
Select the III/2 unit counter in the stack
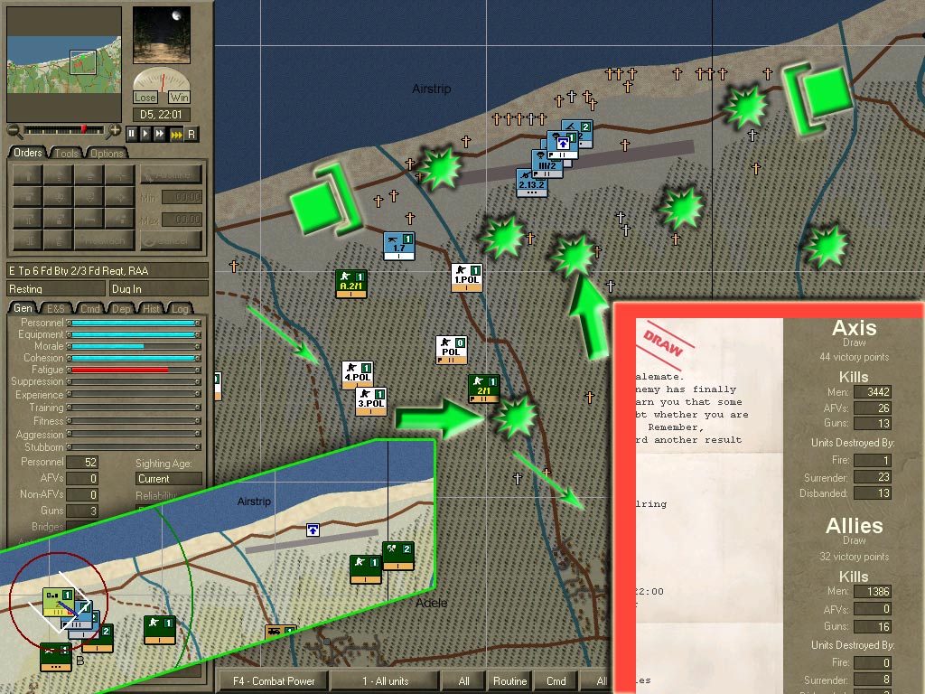click(546, 166)
